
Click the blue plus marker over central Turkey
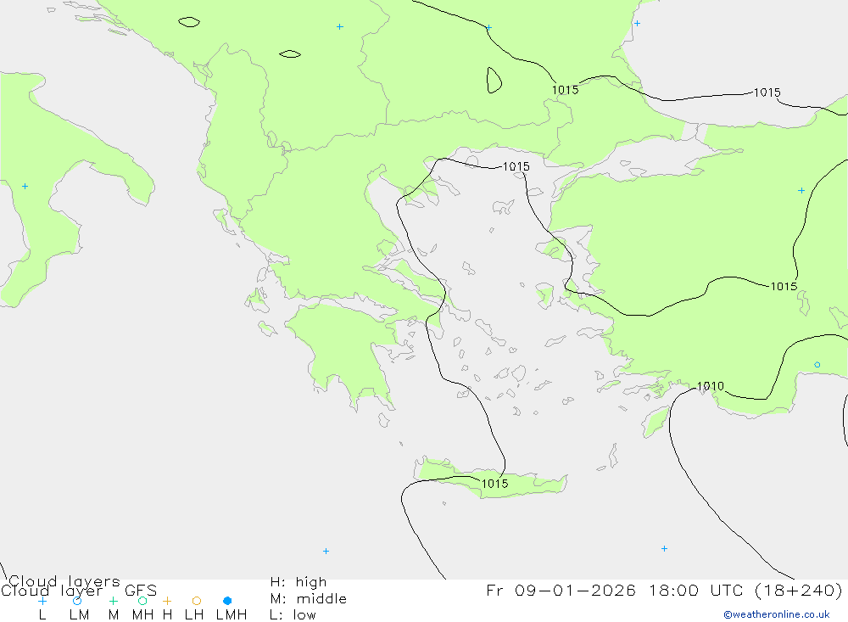801,191
